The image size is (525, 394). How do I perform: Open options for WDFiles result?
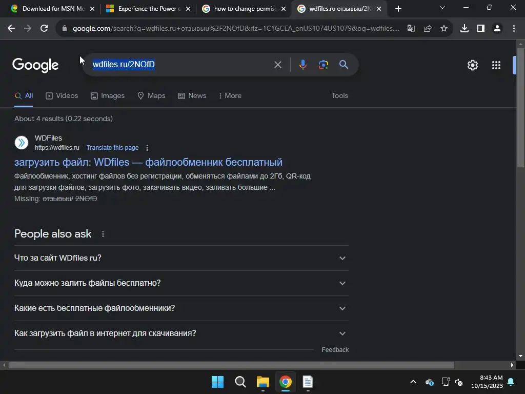coord(147,148)
